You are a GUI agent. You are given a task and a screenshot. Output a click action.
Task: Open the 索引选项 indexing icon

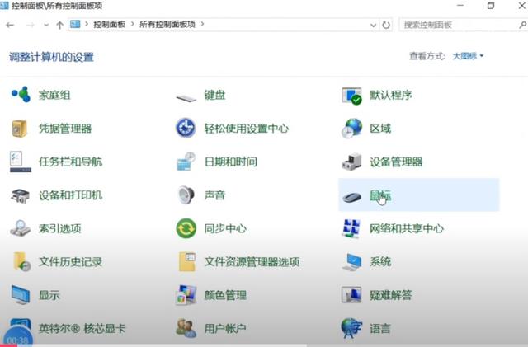(x=20, y=228)
